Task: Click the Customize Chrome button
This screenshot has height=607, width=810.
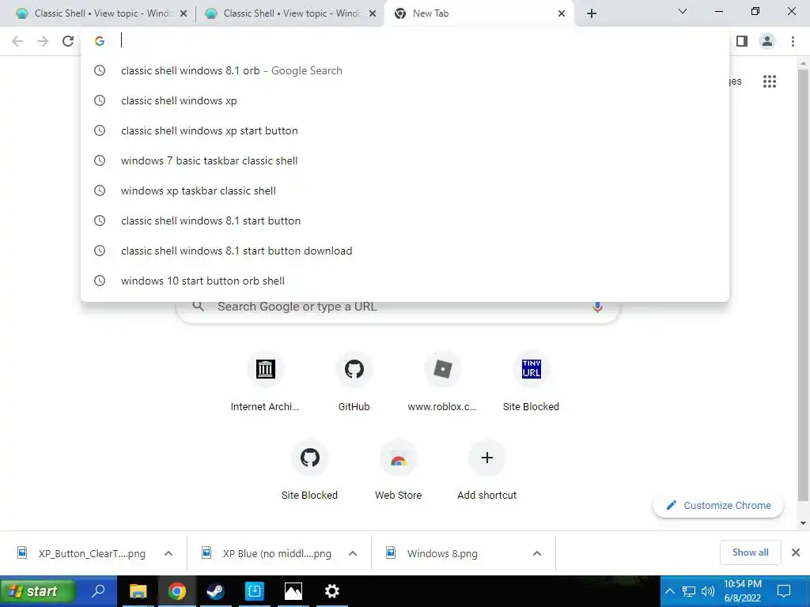Action: coord(718,505)
